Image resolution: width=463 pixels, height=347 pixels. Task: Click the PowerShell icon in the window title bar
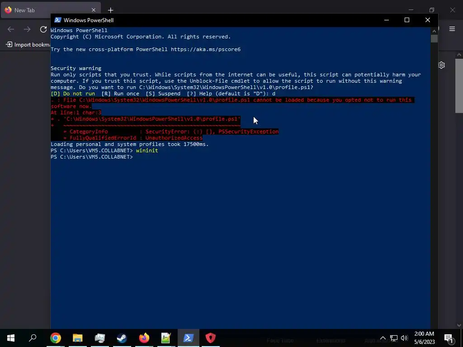[58, 20]
